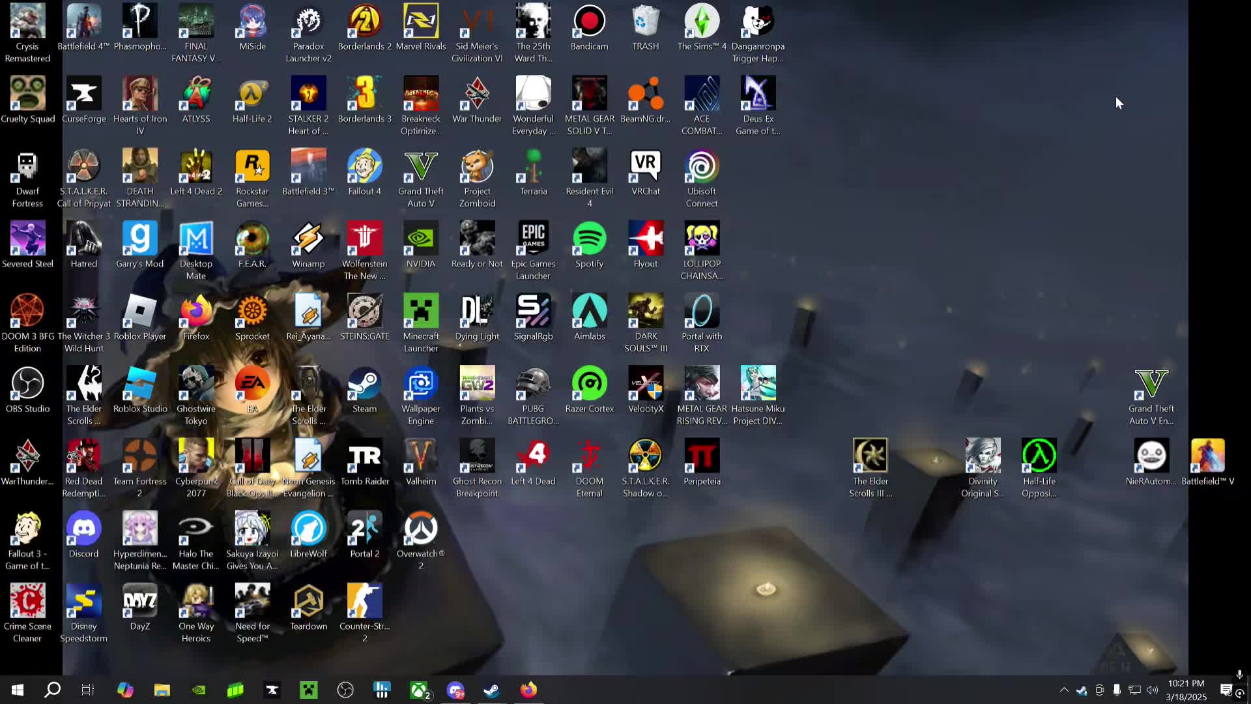Image resolution: width=1251 pixels, height=704 pixels.
Task: Open the volume control in system tray
Action: [1152, 690]
